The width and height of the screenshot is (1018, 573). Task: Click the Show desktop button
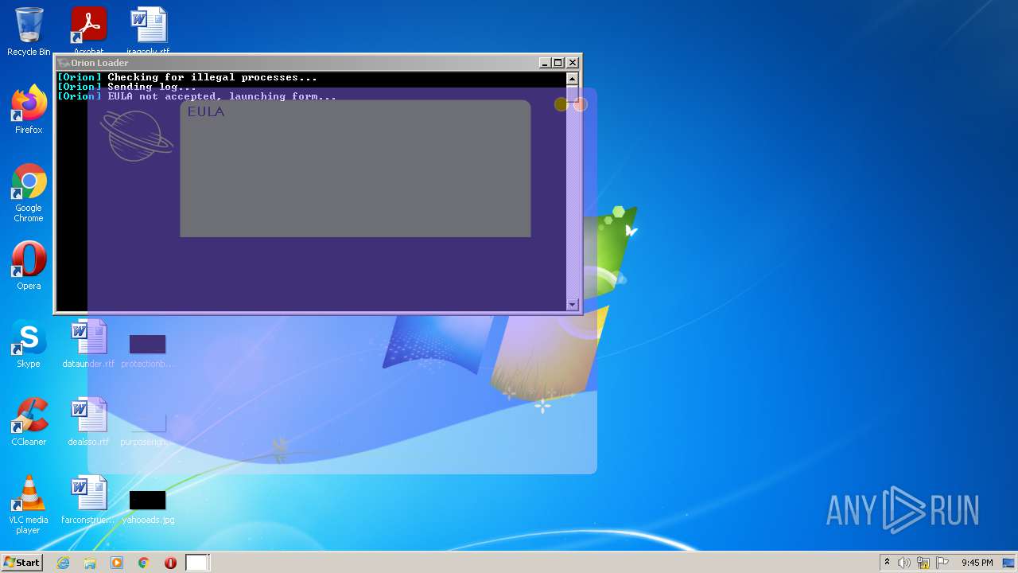[1009, 563]
